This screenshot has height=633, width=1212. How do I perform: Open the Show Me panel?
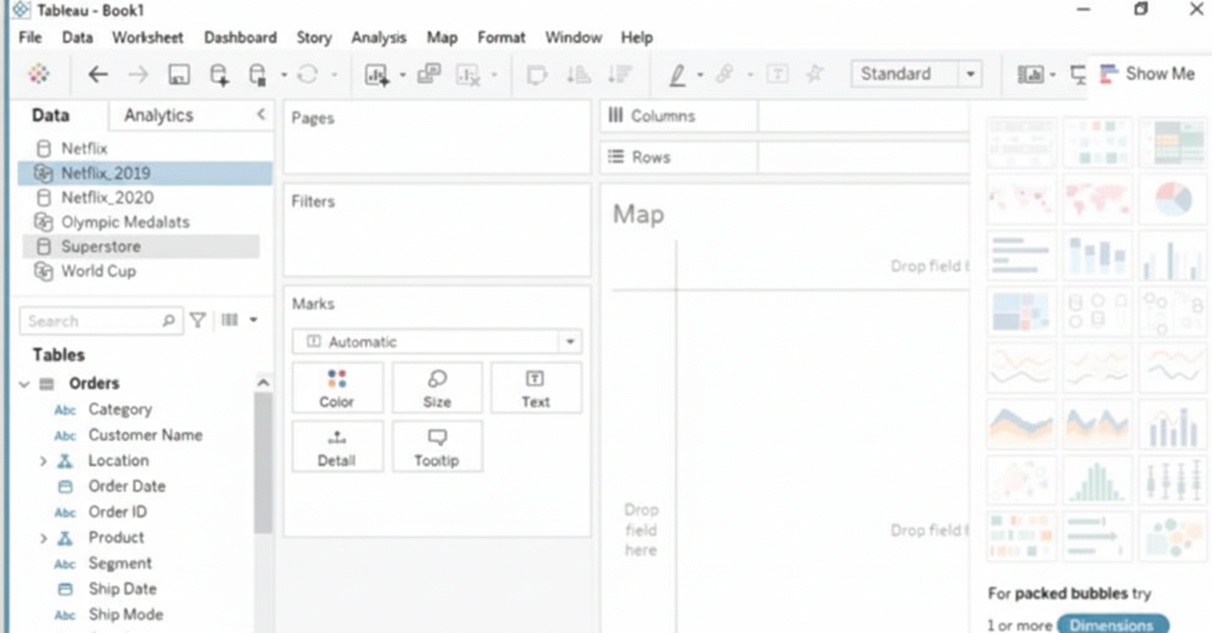[1148, 74]
